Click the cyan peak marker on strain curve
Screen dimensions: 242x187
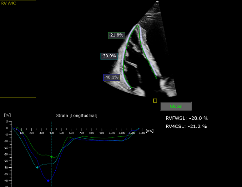(x=38, y=167)
